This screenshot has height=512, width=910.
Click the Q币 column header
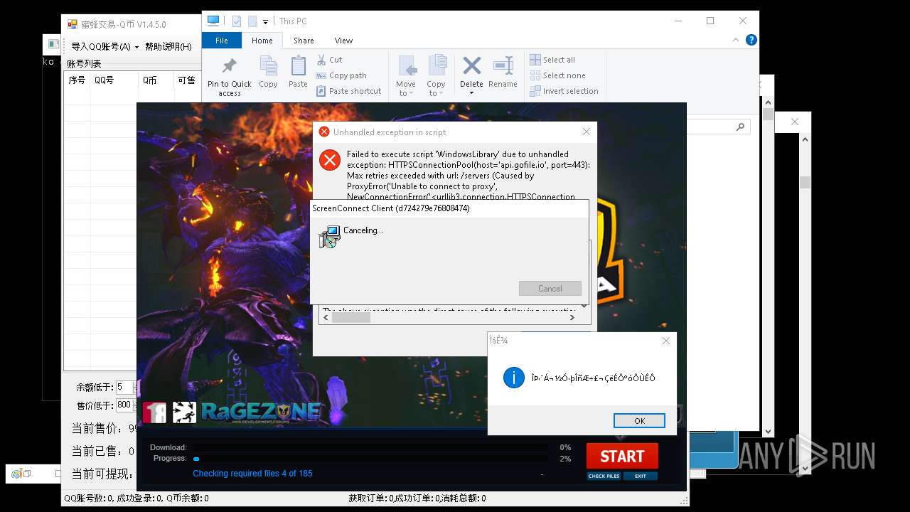(x=156, y=80)
